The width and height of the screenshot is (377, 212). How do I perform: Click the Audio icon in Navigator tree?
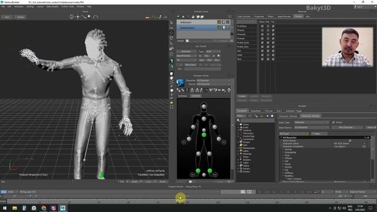point(241,127)
